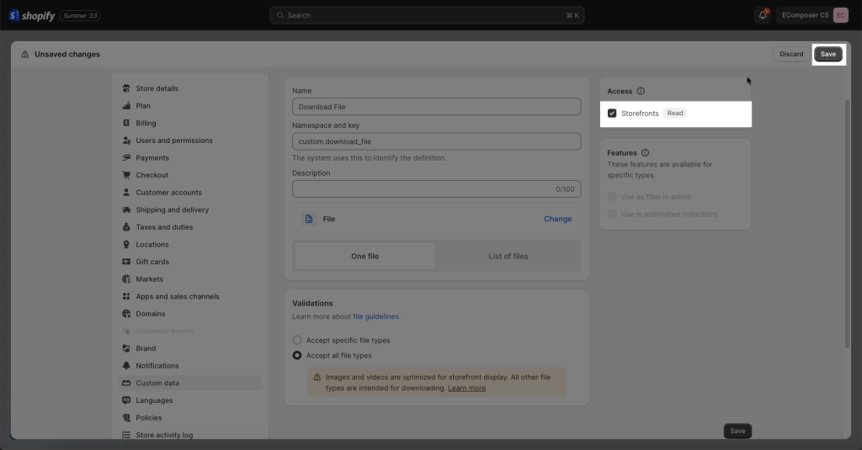This screenshot has height=450, width=862.
Task: Click the Summer '23 badge
Action: click(80, 15)
